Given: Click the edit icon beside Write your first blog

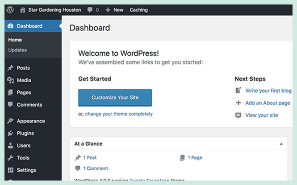Looking at the screenshot, I should (x=238, y=90).
